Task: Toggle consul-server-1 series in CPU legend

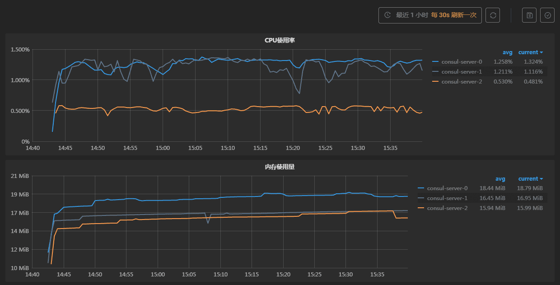Action: [462, 71]
